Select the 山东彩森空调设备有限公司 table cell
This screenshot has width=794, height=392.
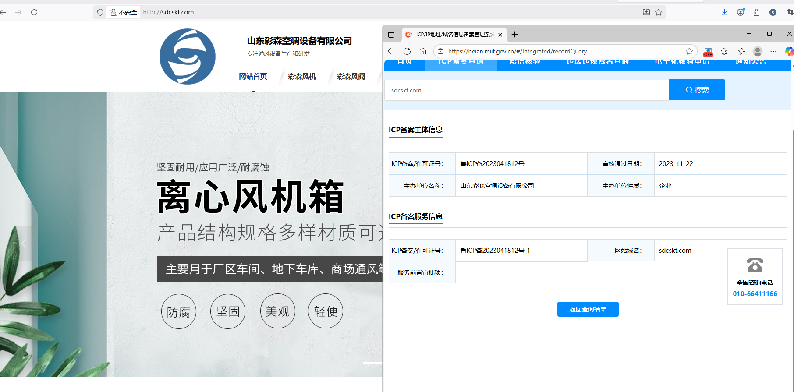point(521,186)
